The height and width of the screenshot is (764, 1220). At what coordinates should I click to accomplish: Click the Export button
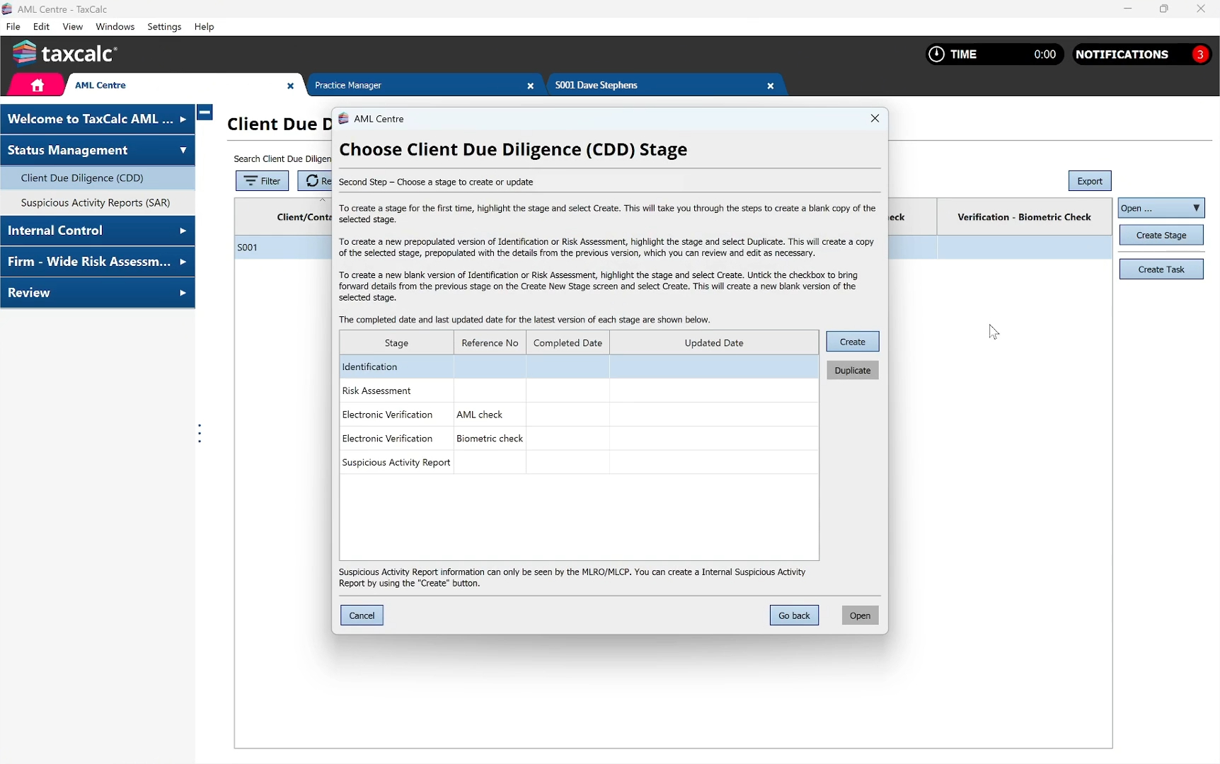[x=1090, y=181]
